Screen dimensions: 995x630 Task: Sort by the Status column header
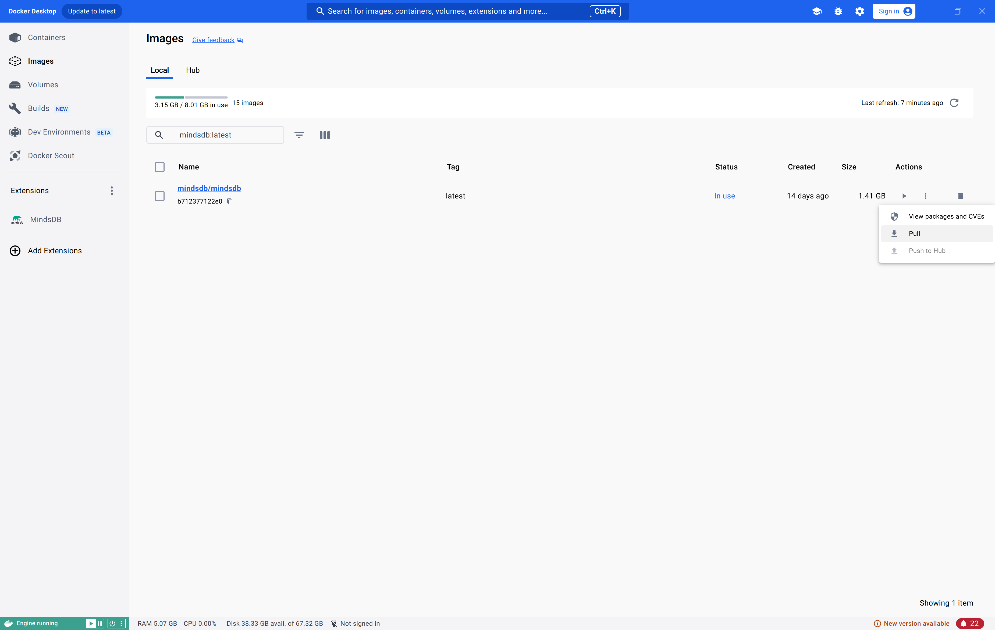[726, 167]
